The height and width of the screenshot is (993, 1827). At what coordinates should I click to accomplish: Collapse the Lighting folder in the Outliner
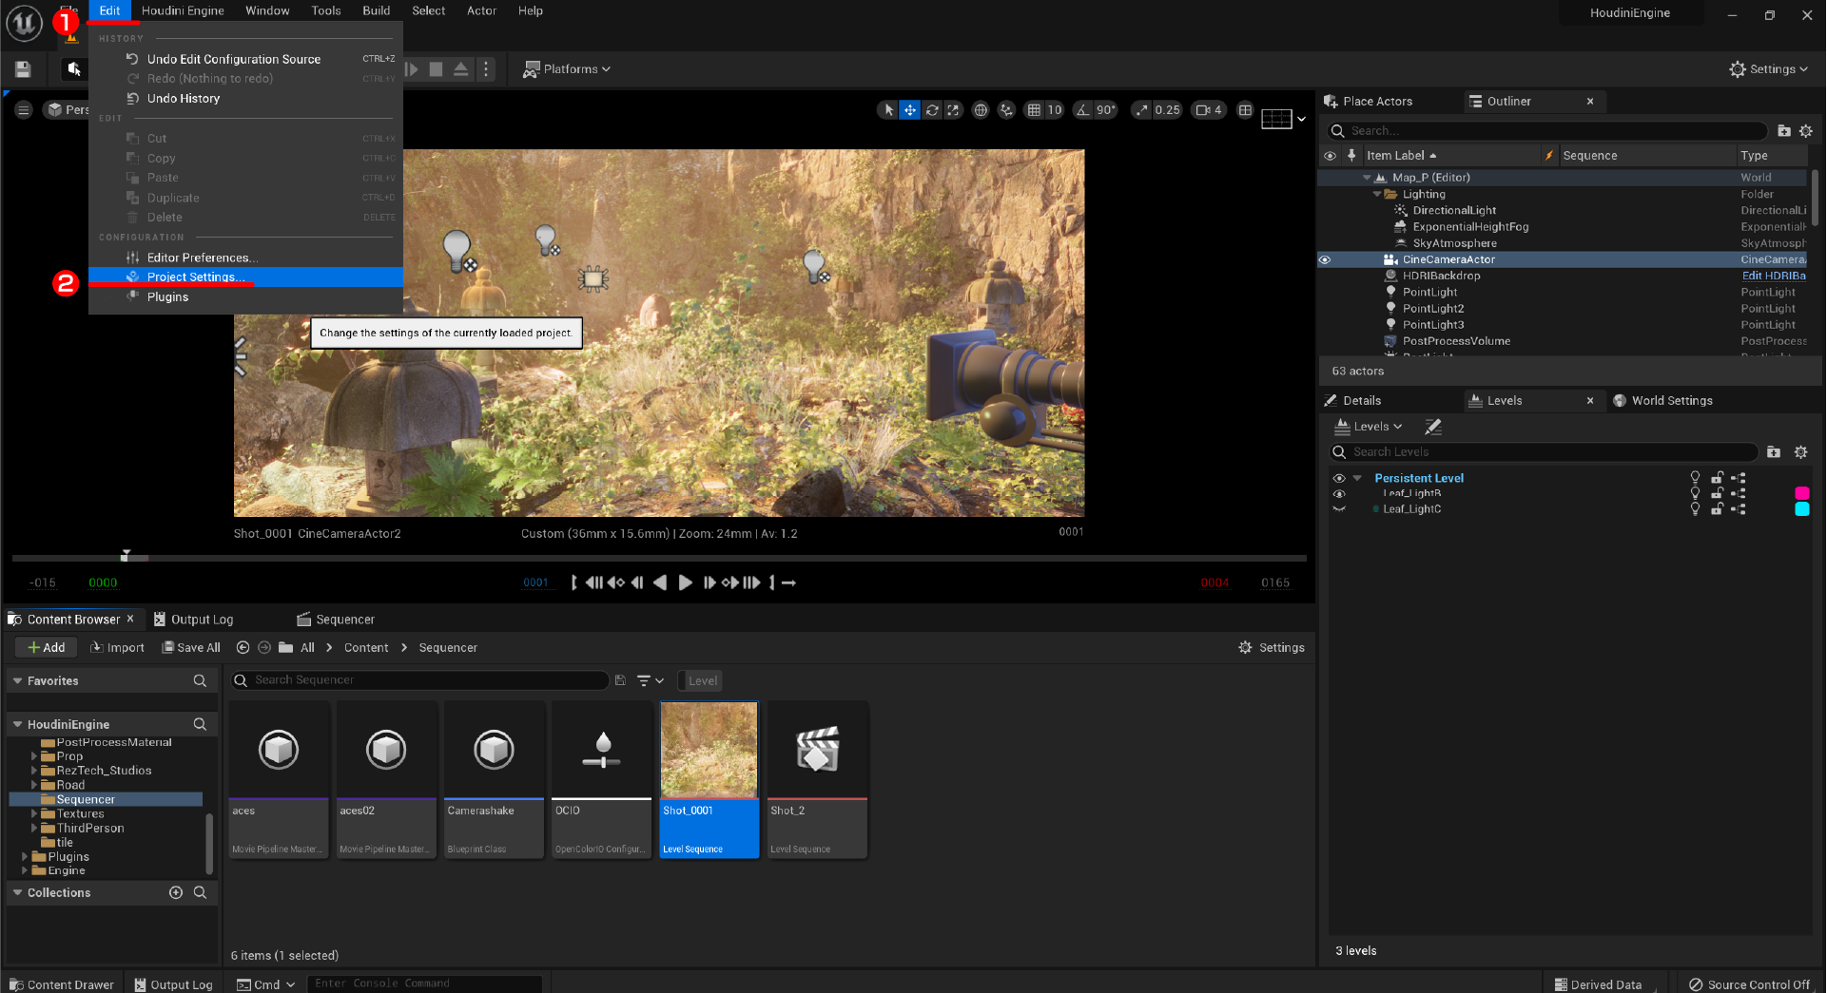(1378, 194)
